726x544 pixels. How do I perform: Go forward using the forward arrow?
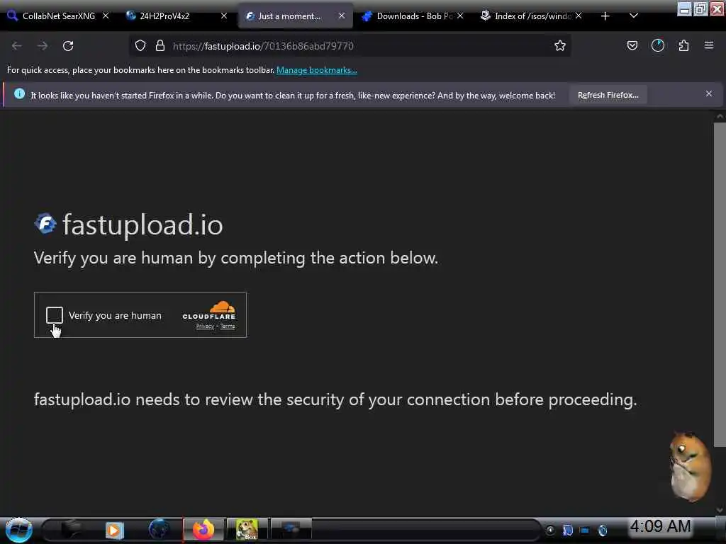coord(42,46)
